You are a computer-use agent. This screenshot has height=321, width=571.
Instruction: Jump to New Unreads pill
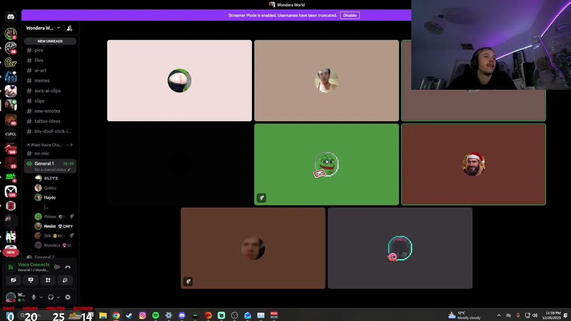point(50,41)
